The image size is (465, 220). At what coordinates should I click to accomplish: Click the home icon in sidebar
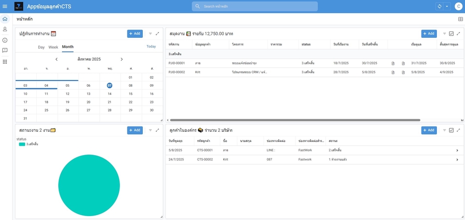[x=5, y=19]
